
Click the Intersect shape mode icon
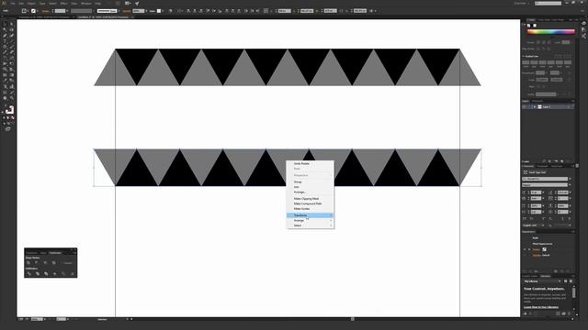click(x=45, y=263)
